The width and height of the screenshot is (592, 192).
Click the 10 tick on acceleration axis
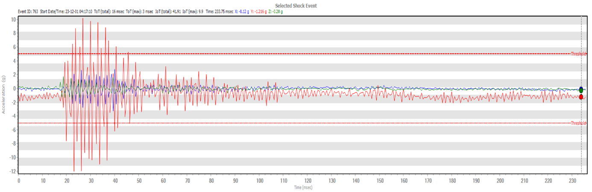click(13, 19)
